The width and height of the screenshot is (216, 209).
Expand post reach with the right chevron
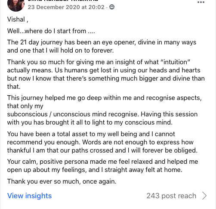204,196
